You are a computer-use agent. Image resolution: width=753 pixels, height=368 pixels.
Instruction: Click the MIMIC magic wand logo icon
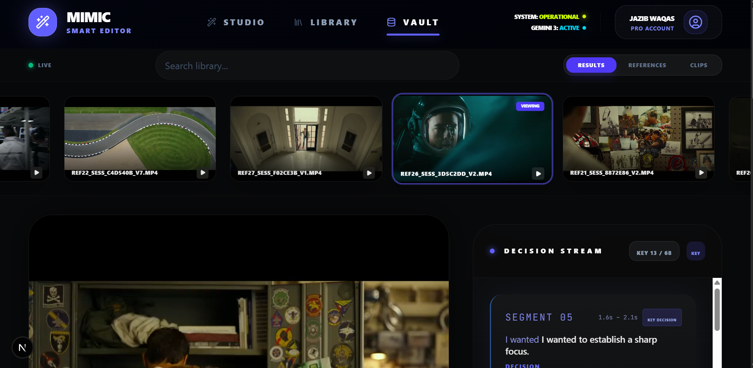tap(43, 22)
